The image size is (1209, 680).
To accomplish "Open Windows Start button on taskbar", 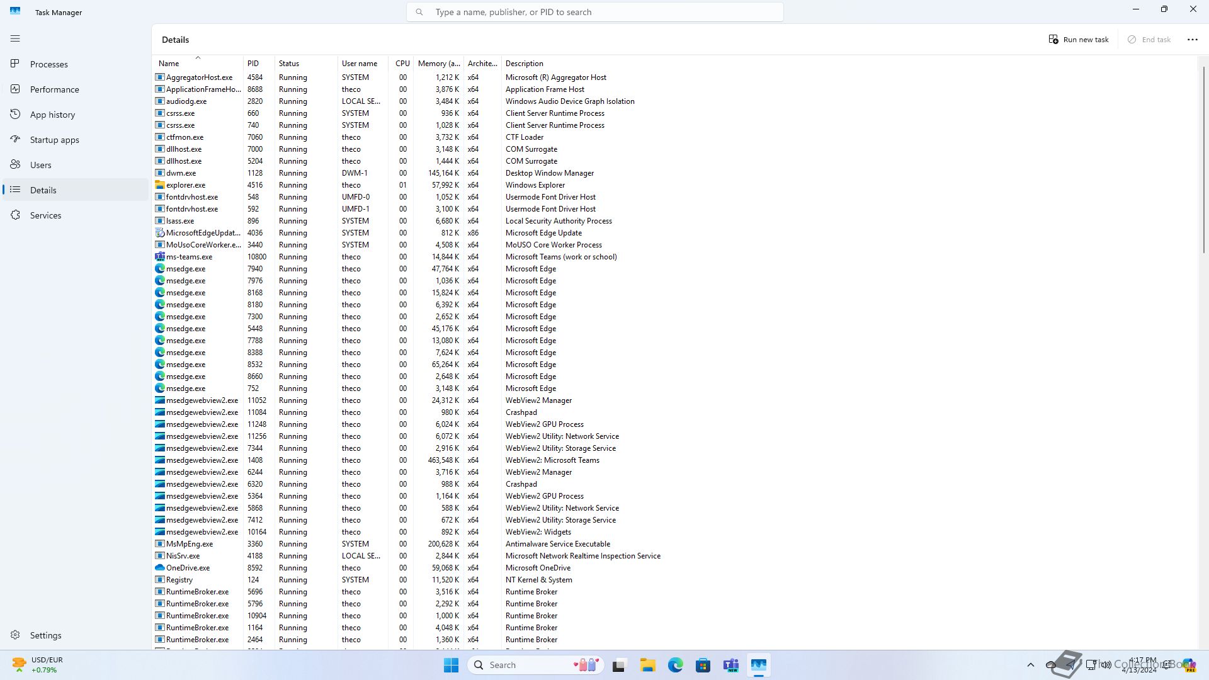I will tap(451, 665).
